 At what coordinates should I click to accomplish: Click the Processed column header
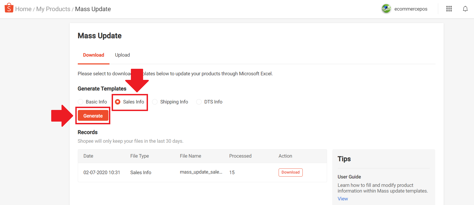point(240,156)
